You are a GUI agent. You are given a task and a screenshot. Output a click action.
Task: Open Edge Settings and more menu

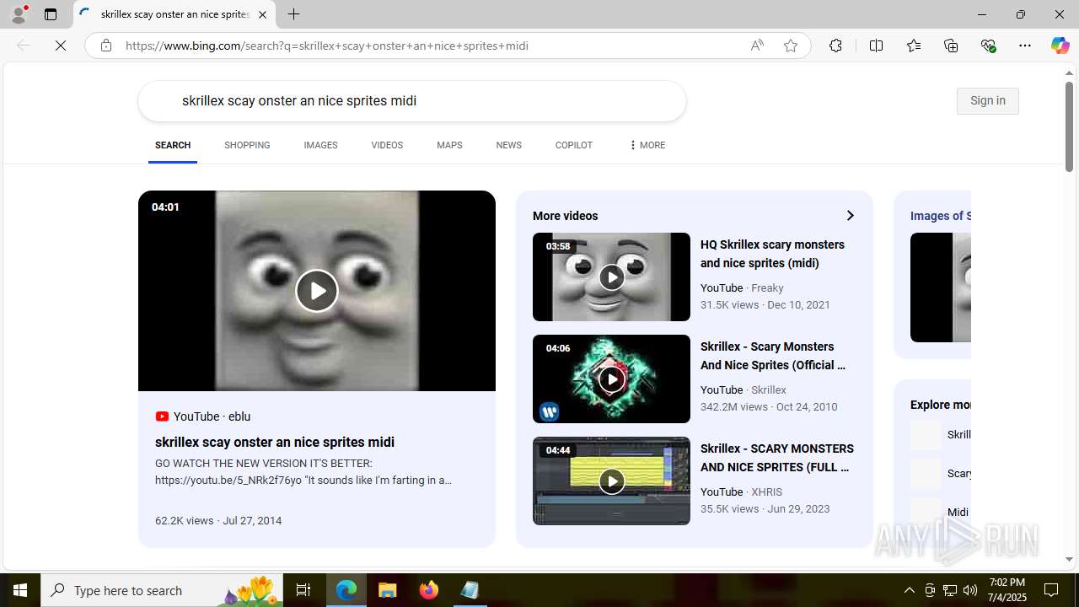click(1025, 46)
